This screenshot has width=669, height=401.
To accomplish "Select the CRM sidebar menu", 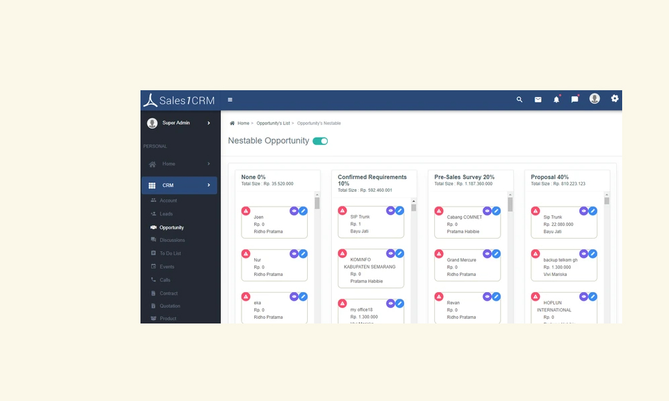I will coord(179,185).
